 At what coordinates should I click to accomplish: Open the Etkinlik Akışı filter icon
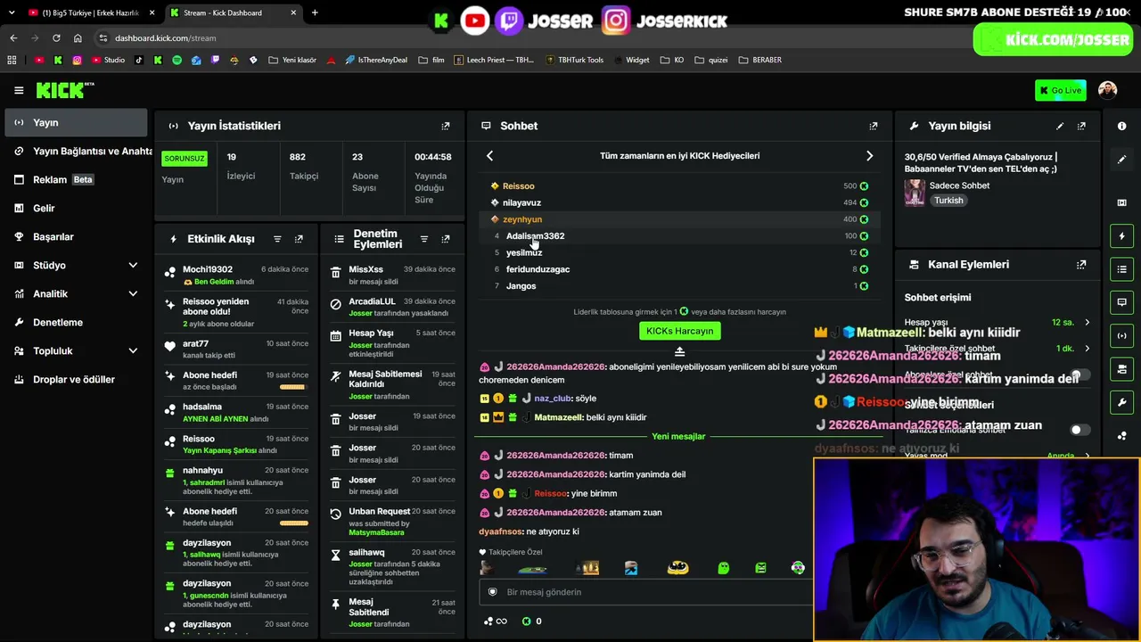point(277,239)
